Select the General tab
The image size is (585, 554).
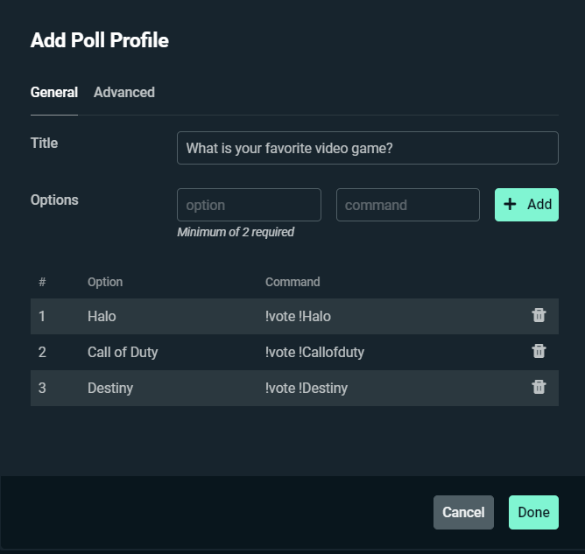[54, 93]
